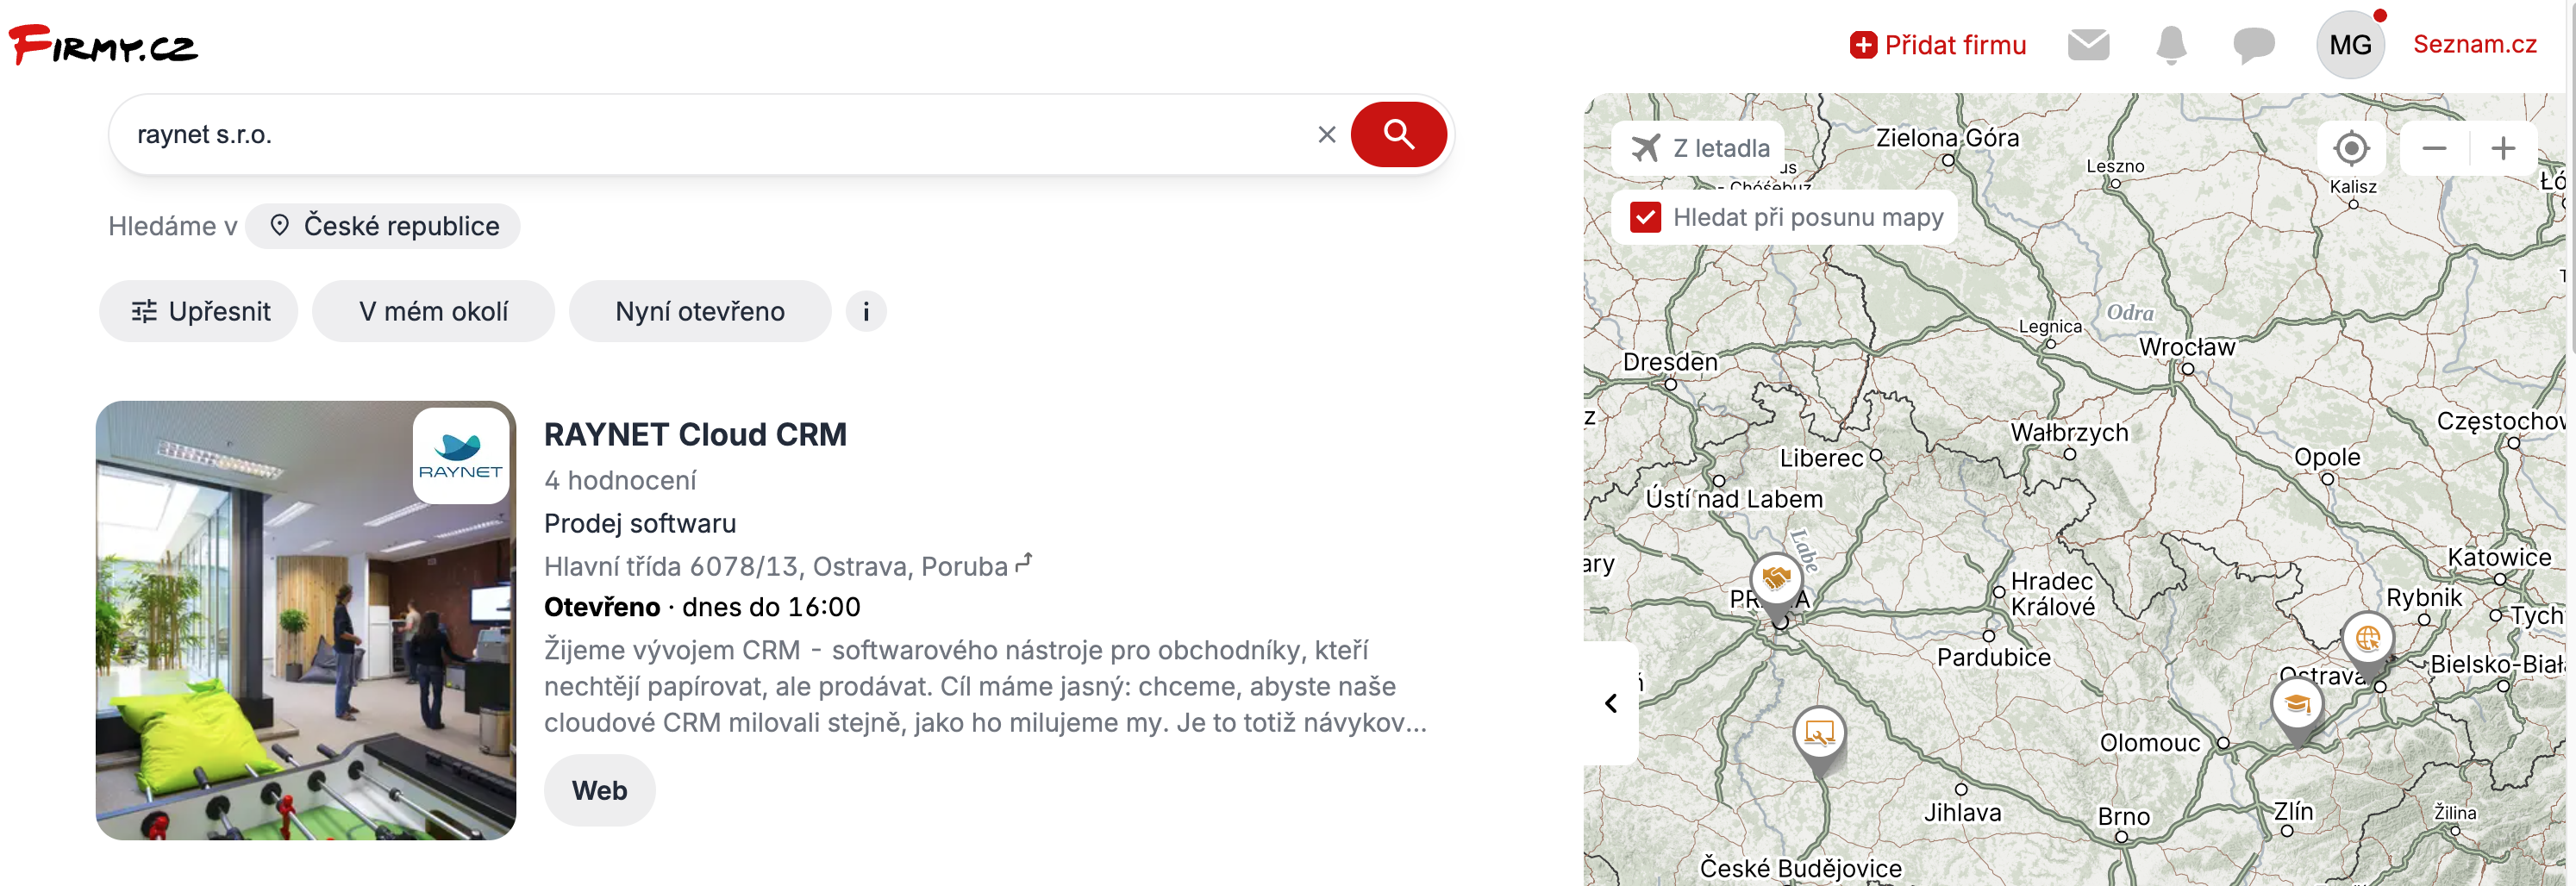The height and width of the screenshot is (886, 2576).
Task: Switch map to Z letadla aerial view
Action: coord(1699,148)
